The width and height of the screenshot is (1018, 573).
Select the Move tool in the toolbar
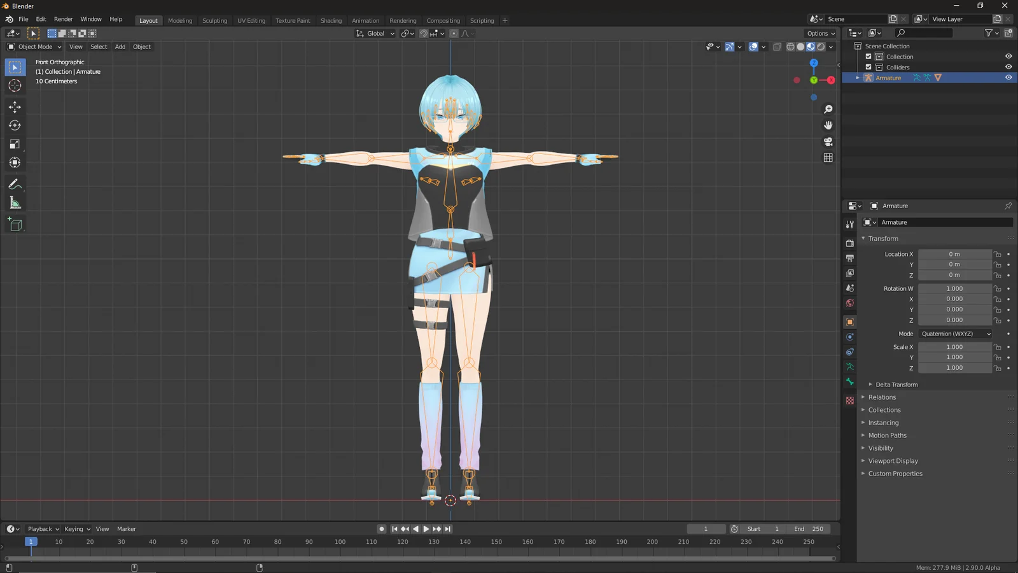pos(15,107)
